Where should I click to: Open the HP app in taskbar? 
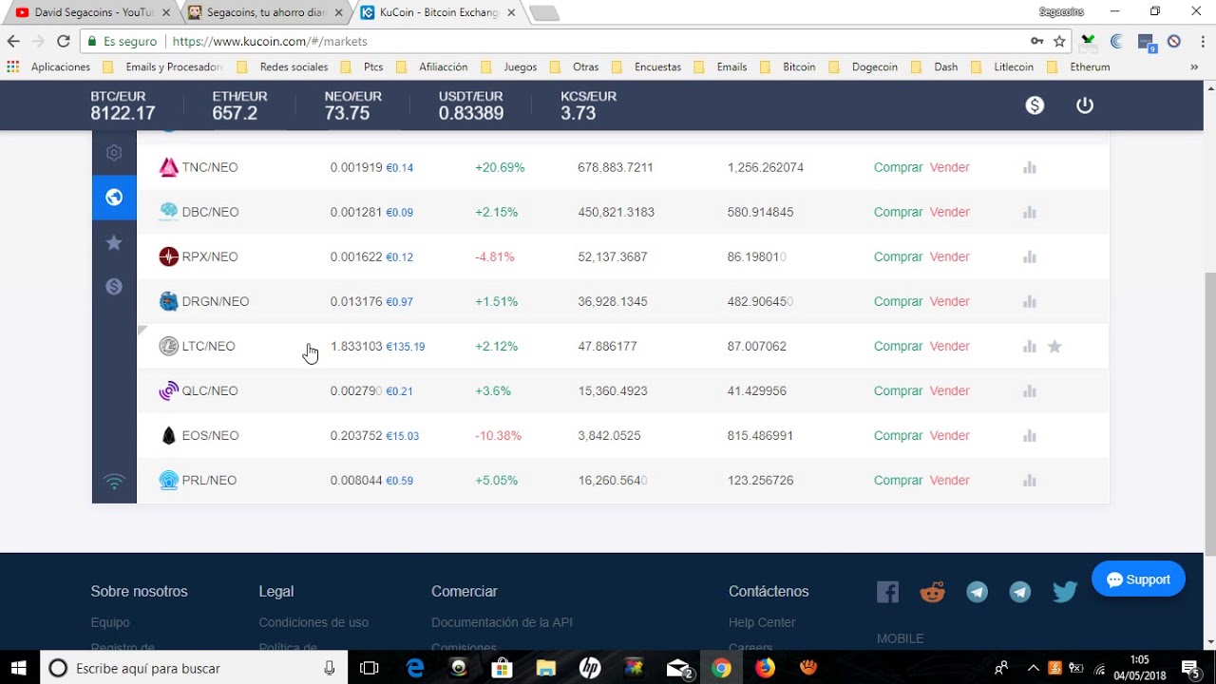click(589, 668)
